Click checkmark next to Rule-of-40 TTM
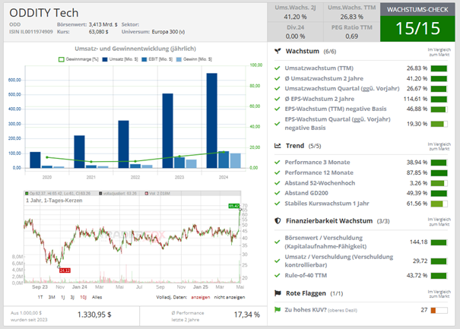This screenshot has height=329, width=460. pos(278,275)
